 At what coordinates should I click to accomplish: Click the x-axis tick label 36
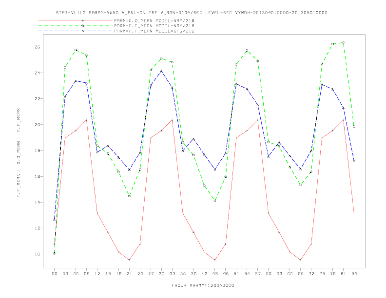click(183, 274)
